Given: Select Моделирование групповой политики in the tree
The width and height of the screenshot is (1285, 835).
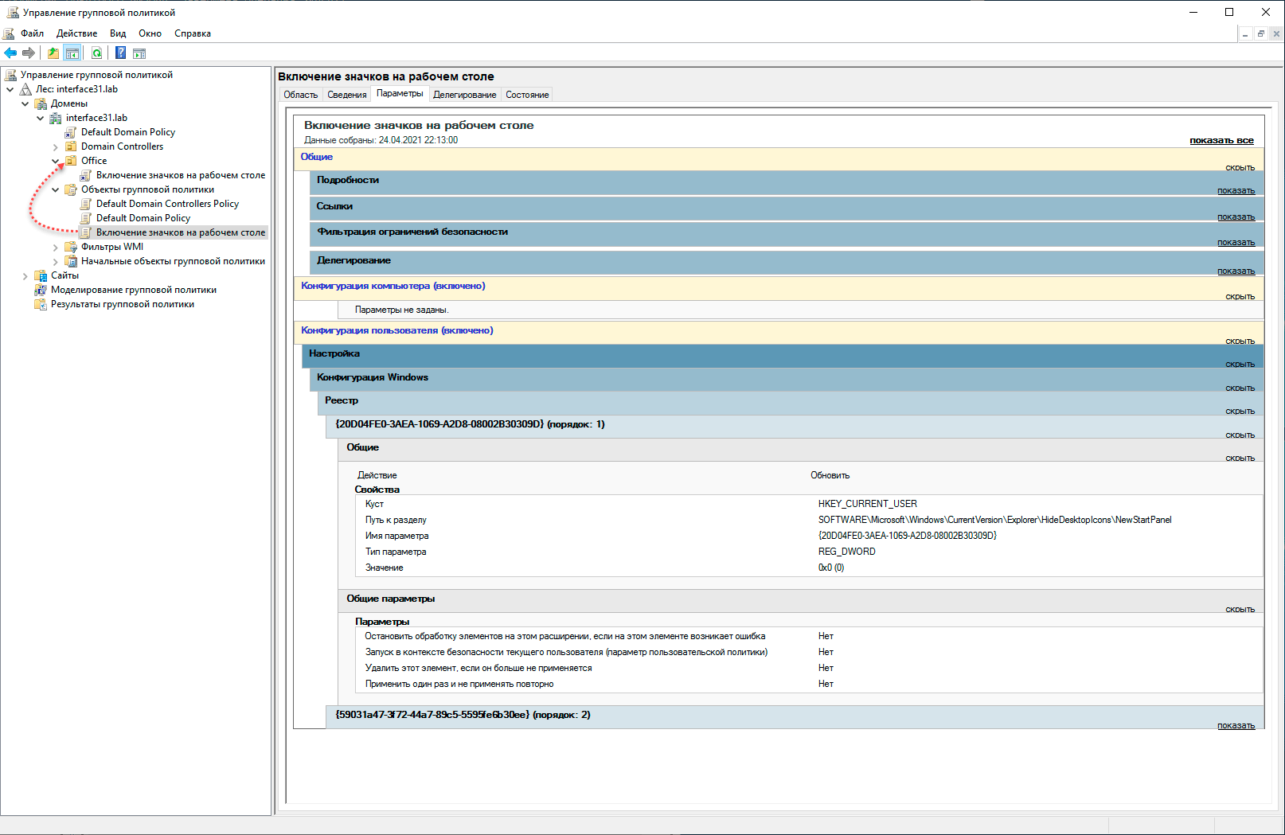Looking at the screenshot, I should (133, 290).
